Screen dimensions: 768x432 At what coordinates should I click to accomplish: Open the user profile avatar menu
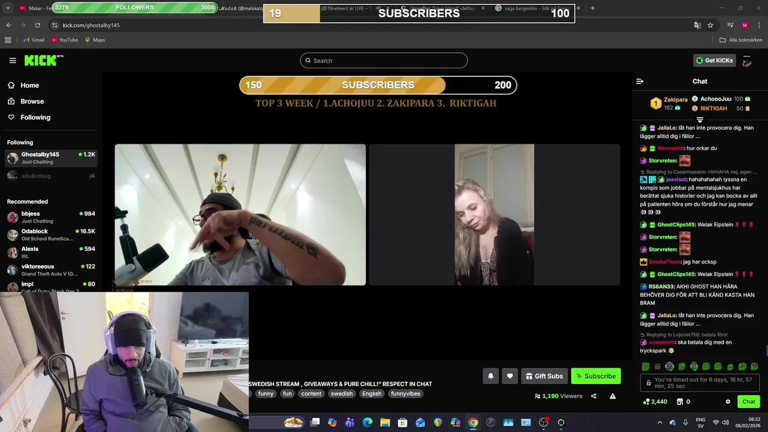point(747,61)
